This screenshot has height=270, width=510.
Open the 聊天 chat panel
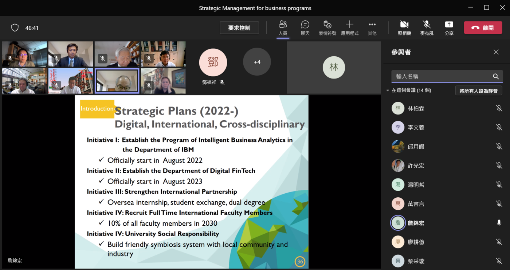click(x=305, y=28)
